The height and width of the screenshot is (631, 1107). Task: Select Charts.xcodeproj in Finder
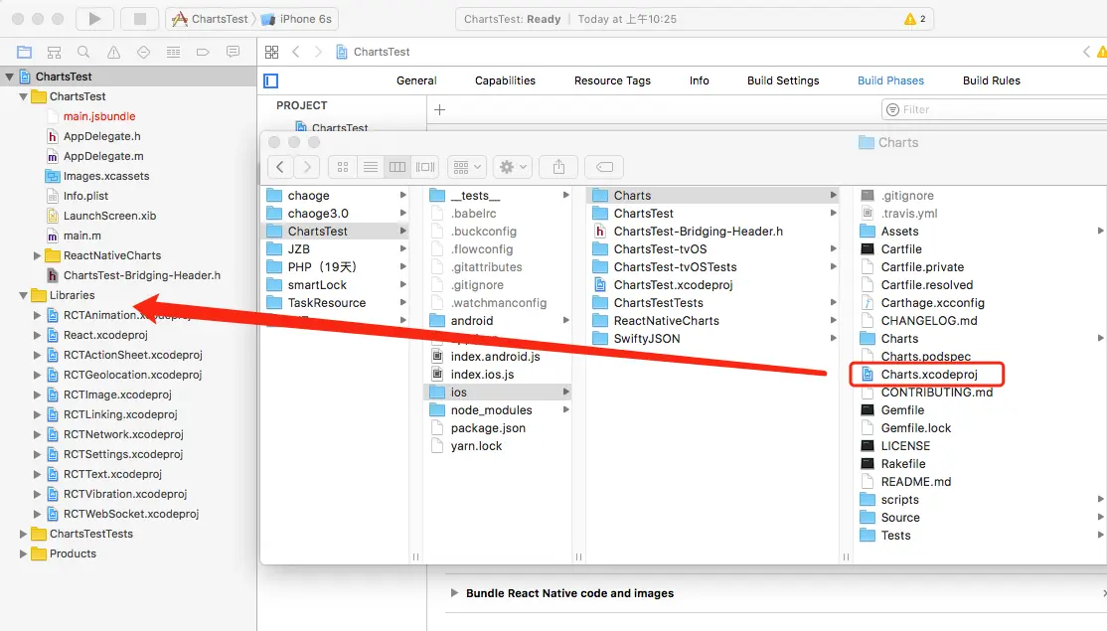(x=928, y=374)
